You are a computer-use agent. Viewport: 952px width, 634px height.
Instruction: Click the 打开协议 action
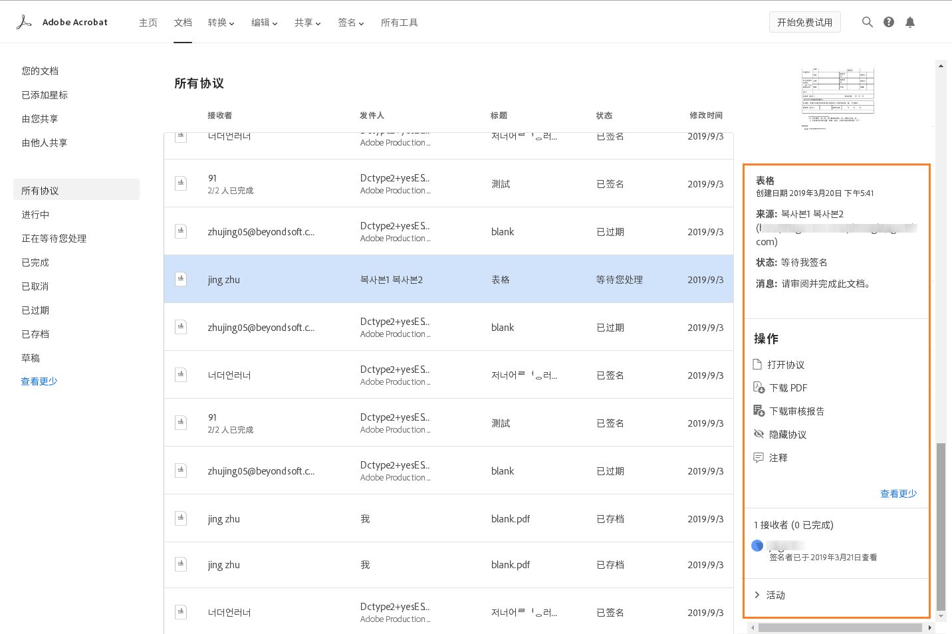pos(786,364)
